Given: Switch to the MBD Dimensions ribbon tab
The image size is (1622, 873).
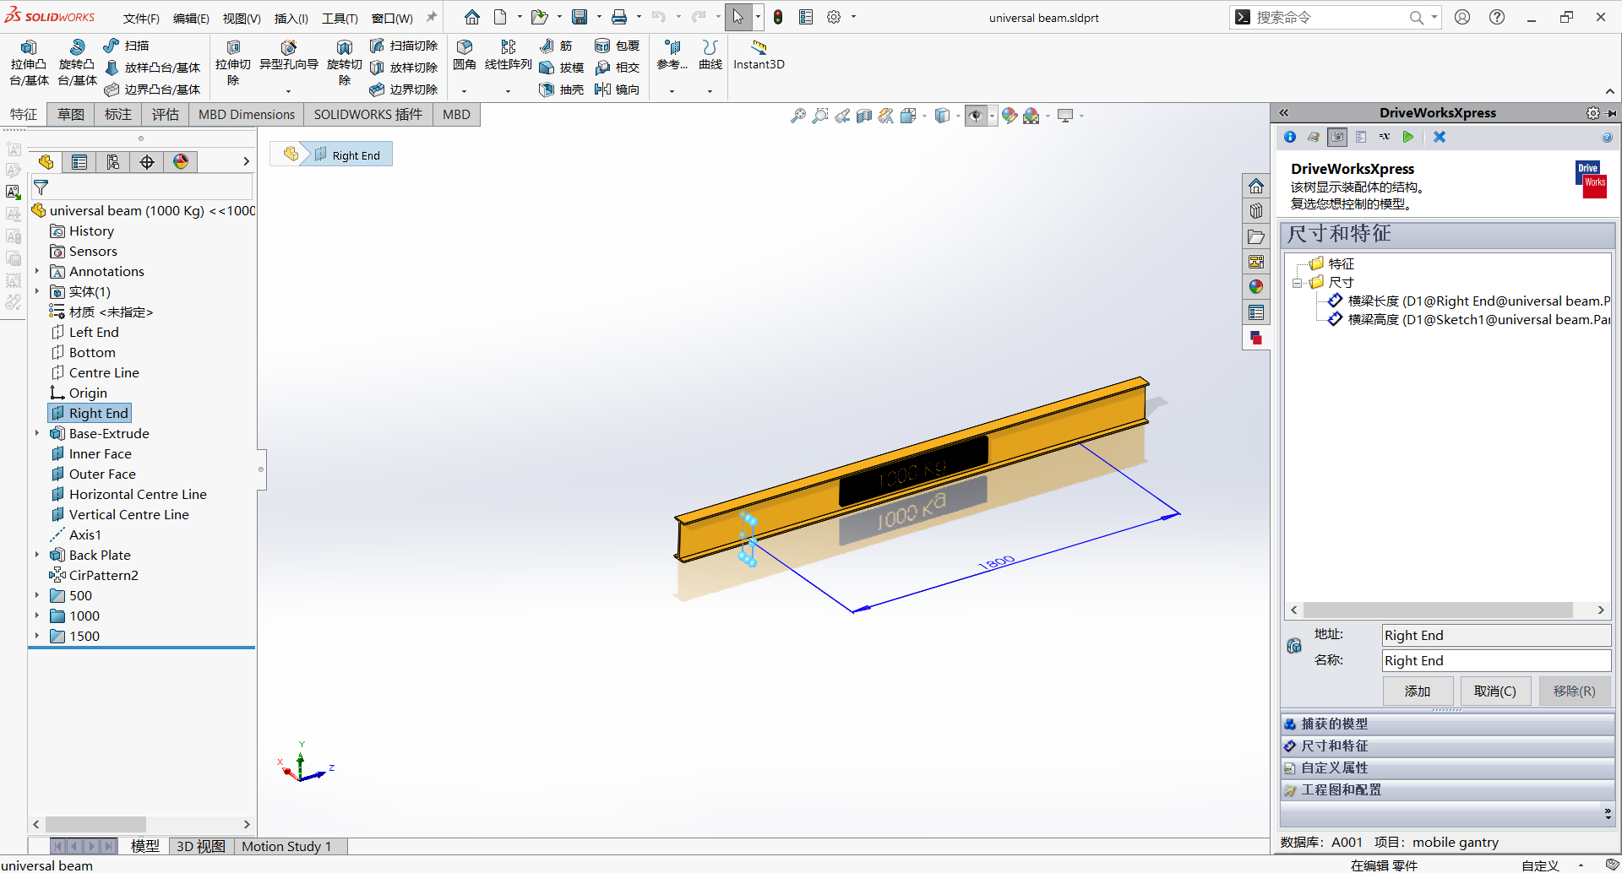Looking at the screenshot, I should click(x=247, y=115).
